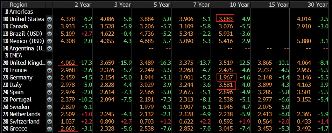This screenshot has width=332, height=133.
Task: Select the France 2 Year yield 2.968
Action: tap(68, 70)
